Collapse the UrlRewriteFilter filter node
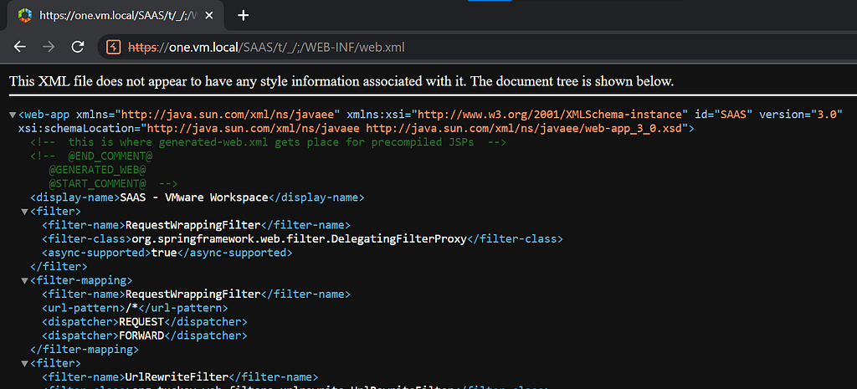The width and height of the screenshot is (857, 389). tap(24, 363)
